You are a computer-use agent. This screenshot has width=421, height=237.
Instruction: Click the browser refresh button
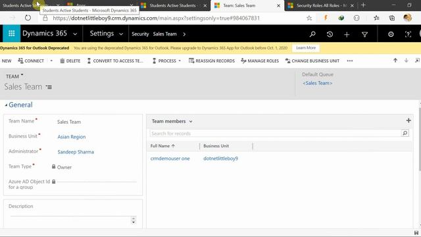pyautogui.click(x=28, y=18)
